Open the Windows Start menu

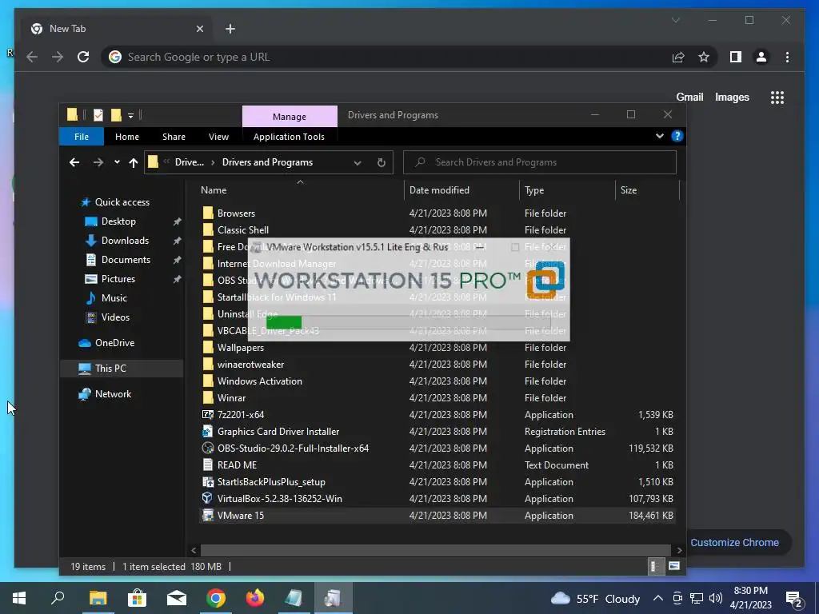[x=19, y=598]
